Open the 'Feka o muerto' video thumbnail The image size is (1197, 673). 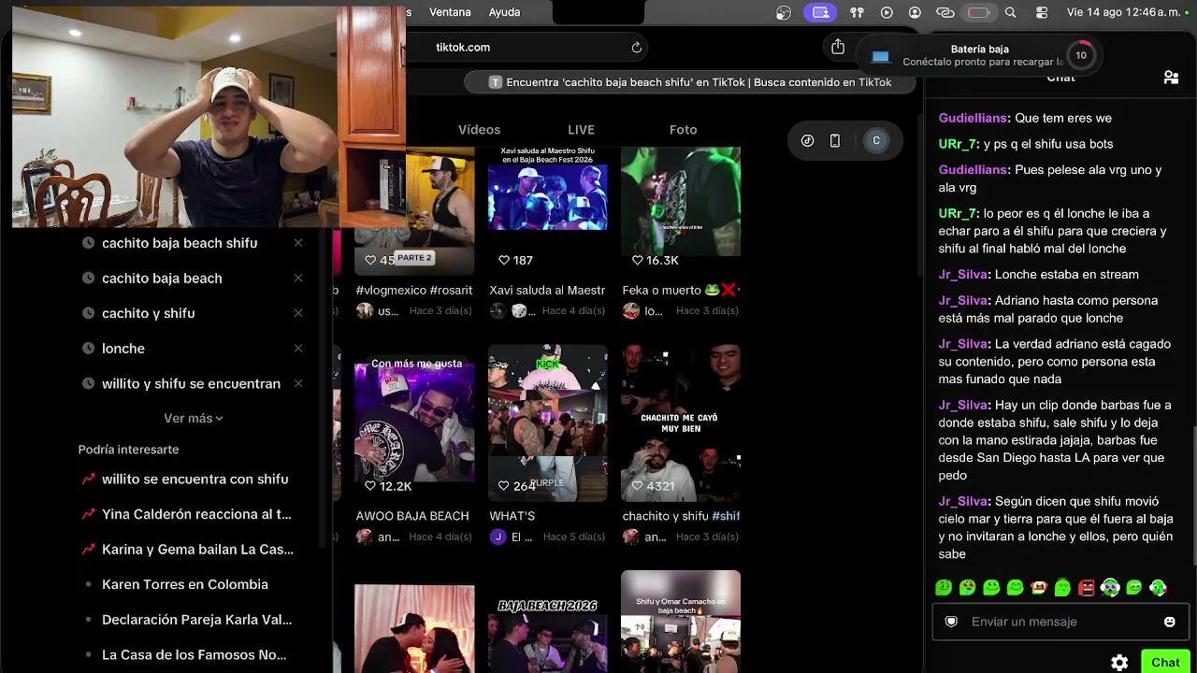681,210
